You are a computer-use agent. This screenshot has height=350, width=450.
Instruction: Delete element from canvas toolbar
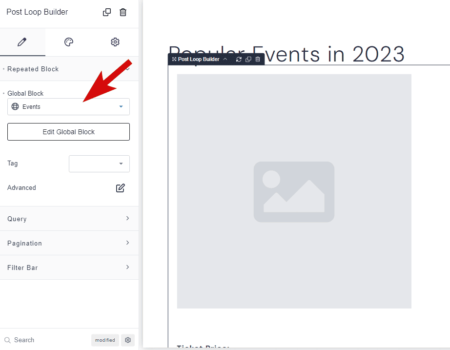point(258,59)
